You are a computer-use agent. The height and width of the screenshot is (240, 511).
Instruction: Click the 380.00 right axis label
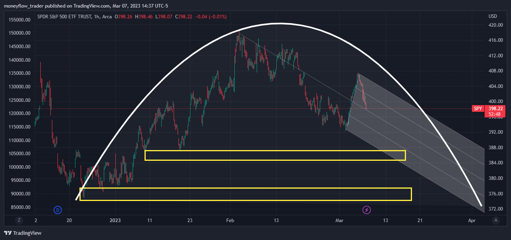click(495, 178)
